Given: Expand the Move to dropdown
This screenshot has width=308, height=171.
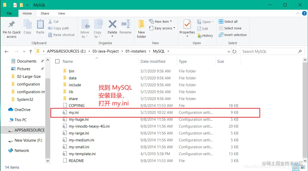Looking at the screenshot, I should point(86,37).
